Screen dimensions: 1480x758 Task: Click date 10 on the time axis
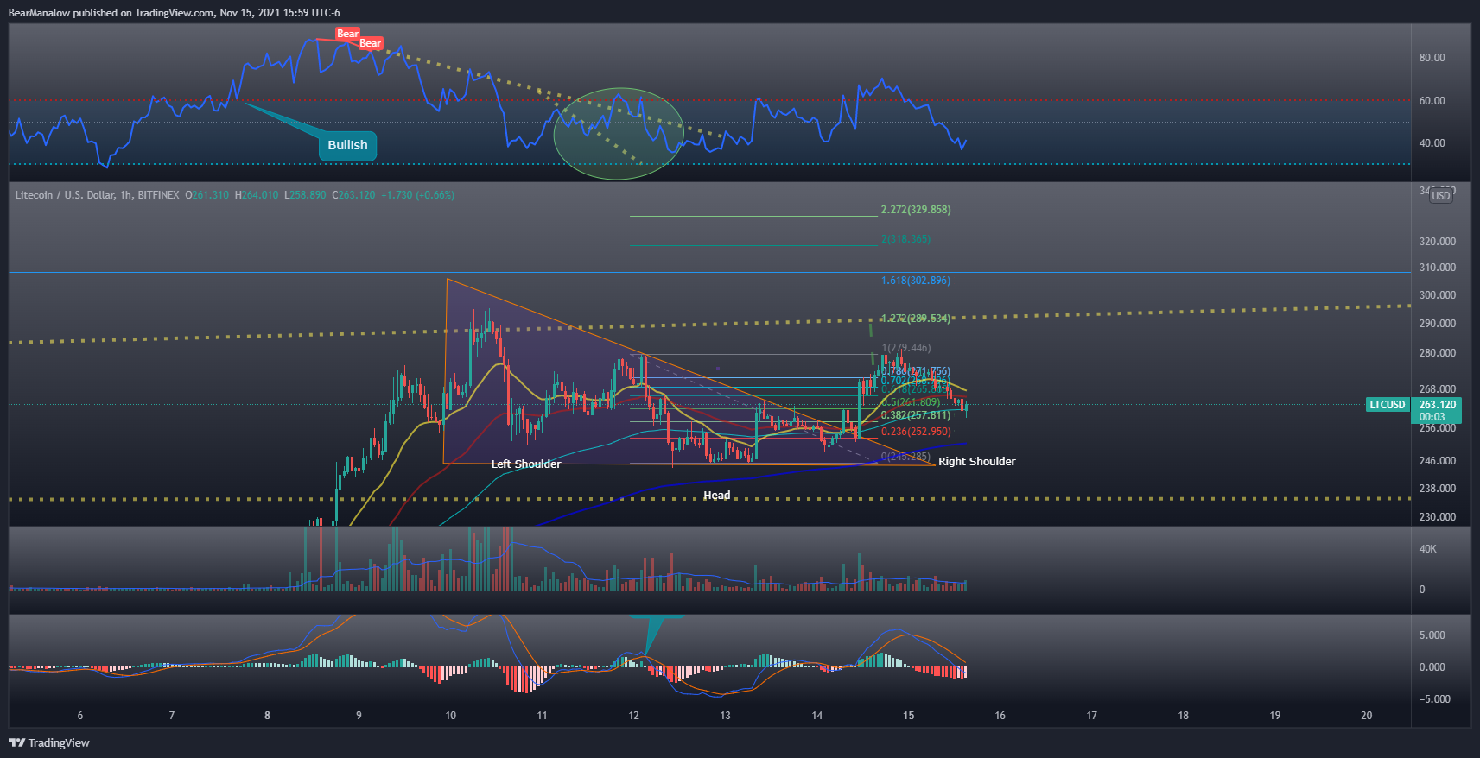[450, 716]
